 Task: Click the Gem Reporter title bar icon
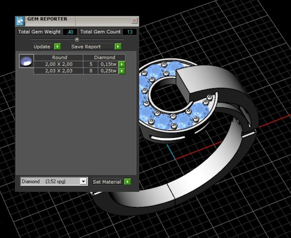pyautogui.click(x=20, y=21)
